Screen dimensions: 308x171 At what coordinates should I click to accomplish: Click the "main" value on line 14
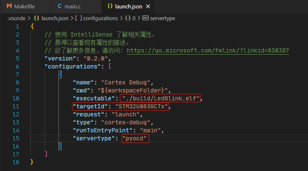(150, 130)
